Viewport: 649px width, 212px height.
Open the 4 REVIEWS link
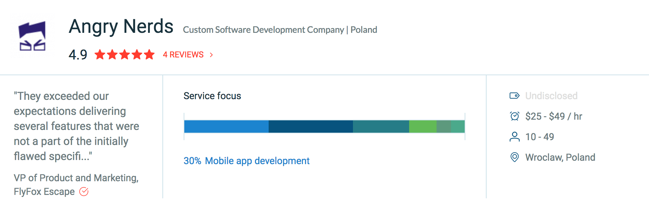tap(183, 55)
